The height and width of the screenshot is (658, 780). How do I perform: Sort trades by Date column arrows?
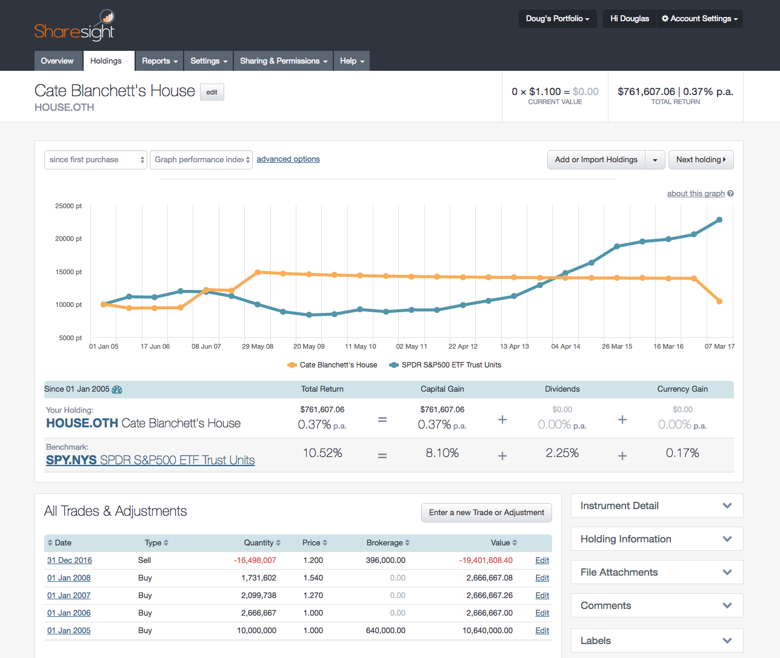coord(50,543)
